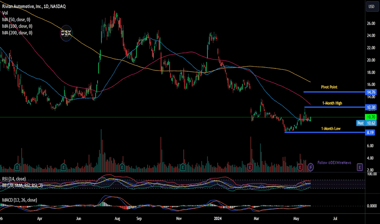Select the BB (20, SMA, RSI) legend
380x224 pixels.
(x=22, y=185)
